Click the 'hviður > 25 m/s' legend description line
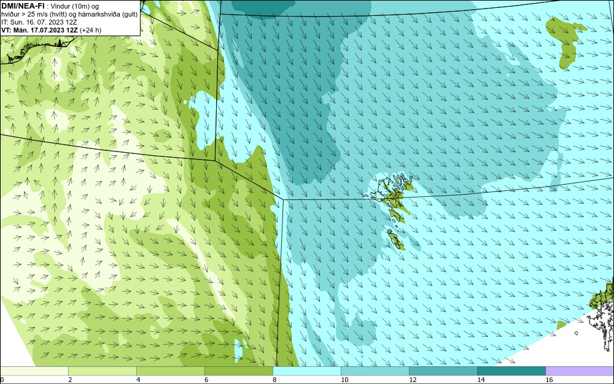The image size is (614, 384). click(69, 15)
